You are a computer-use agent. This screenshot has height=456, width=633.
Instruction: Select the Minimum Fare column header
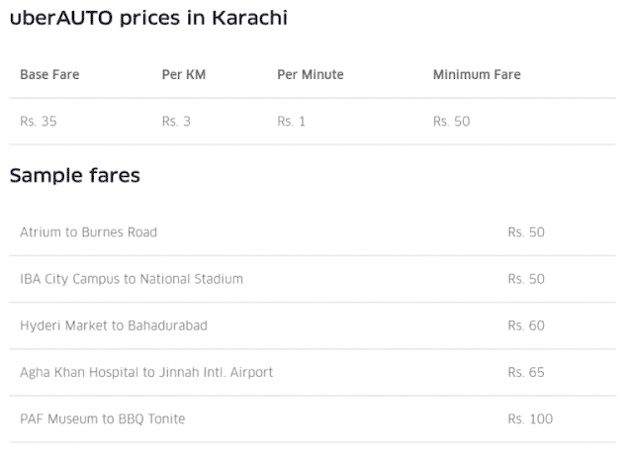pos(477,74)
